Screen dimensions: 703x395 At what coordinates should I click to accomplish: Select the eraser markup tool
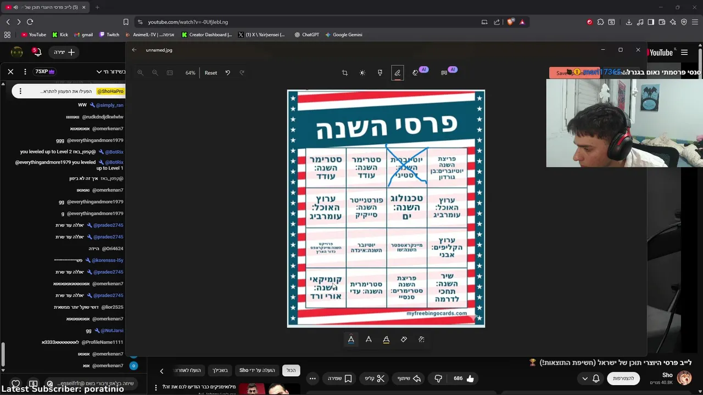click(404, 340)
